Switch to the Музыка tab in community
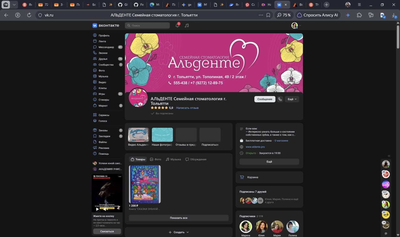400x237 pixels. tap(173, 159)
